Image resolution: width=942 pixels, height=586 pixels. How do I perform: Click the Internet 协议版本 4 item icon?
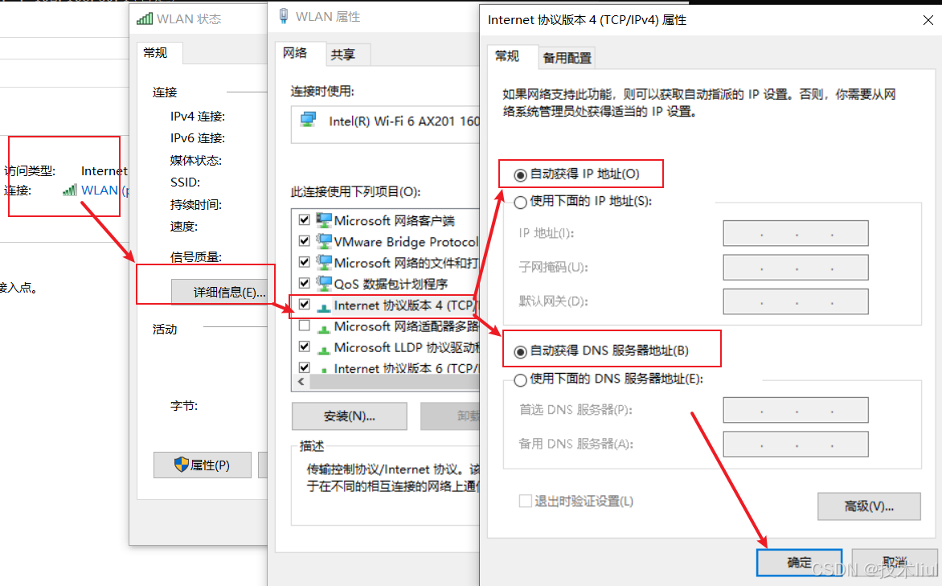click(x=323, y=305)
